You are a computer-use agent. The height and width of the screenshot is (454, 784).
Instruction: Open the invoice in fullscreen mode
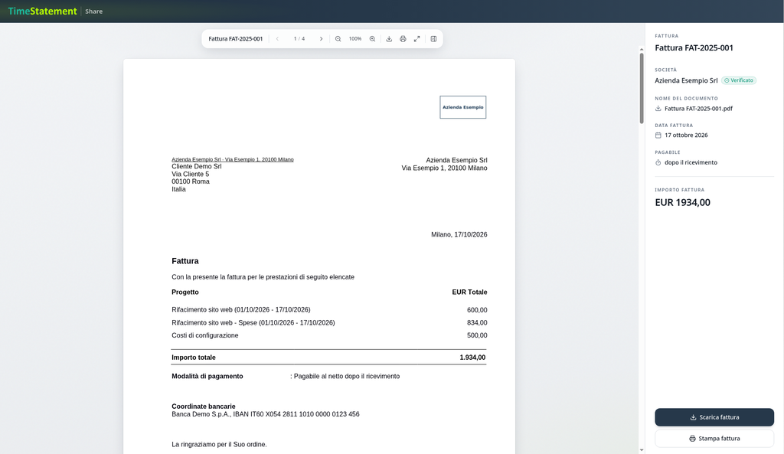pos(417,39)
